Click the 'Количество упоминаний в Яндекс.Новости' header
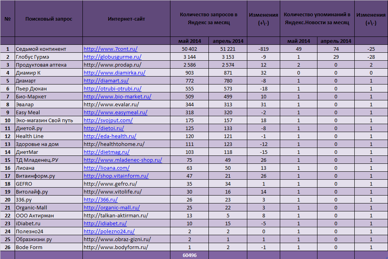The width and height of the screenshot is (388, 259). tap(317, 19)
